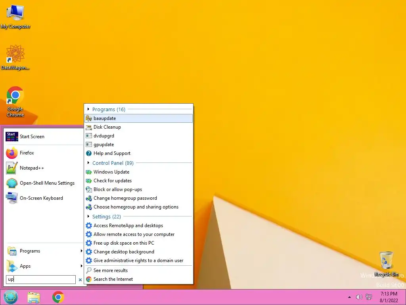This screenshot has height=305, width=406.
Task: Open Choose homegroup and sharing options
Action: [138, 207]
